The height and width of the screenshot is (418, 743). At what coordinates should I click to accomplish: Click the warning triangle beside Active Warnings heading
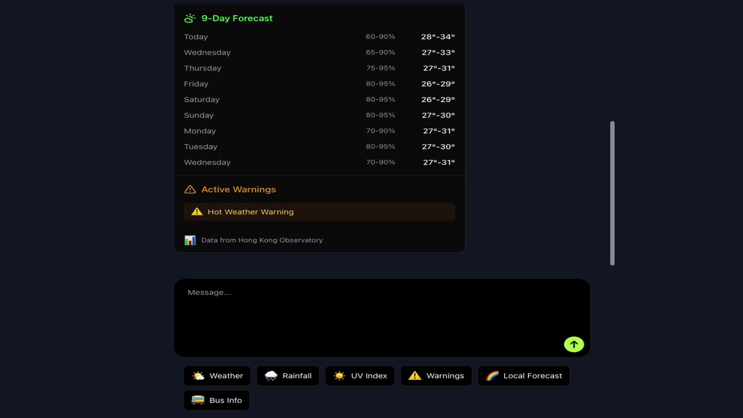pyautogui.click(x=190, y=189)
